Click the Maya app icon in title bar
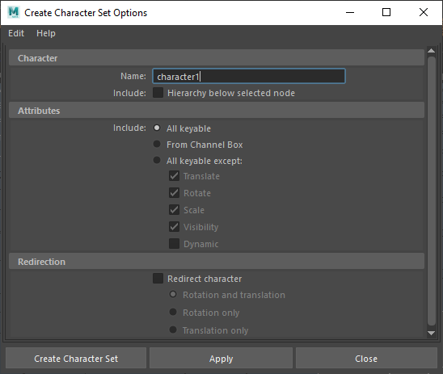443x374 pixels. click(x=13, y=12)
